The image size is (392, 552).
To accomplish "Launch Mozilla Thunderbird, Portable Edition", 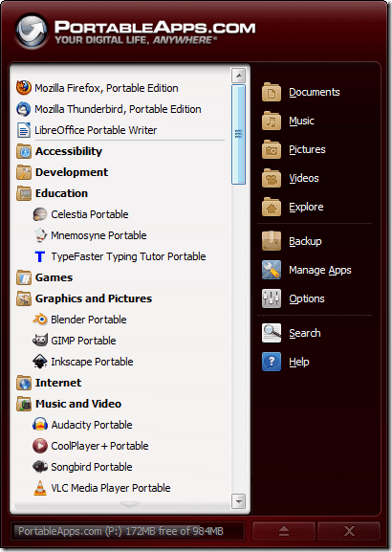I will [x=118, y=109].
